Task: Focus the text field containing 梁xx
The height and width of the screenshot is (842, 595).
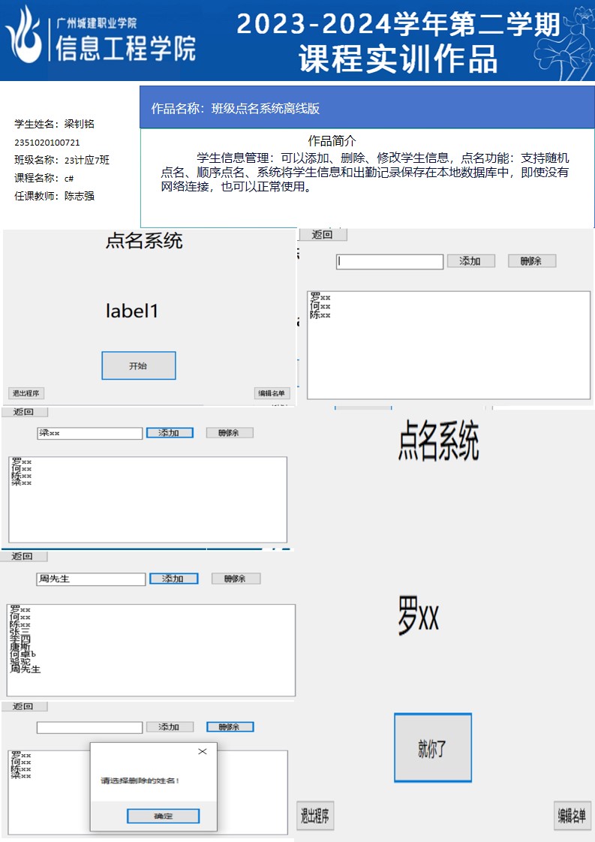Action: pos(89,434)
